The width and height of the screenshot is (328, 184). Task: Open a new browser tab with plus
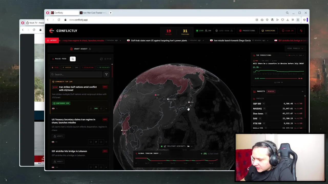tap(111, 13)
